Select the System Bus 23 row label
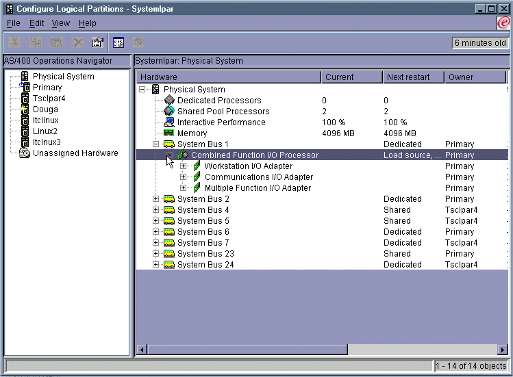 205,254
